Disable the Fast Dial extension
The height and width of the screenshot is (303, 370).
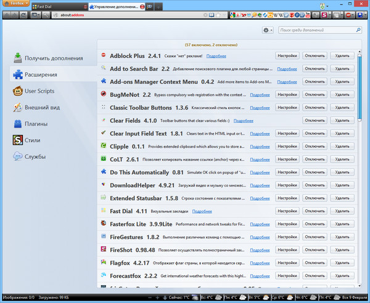(x=314, y=211)
